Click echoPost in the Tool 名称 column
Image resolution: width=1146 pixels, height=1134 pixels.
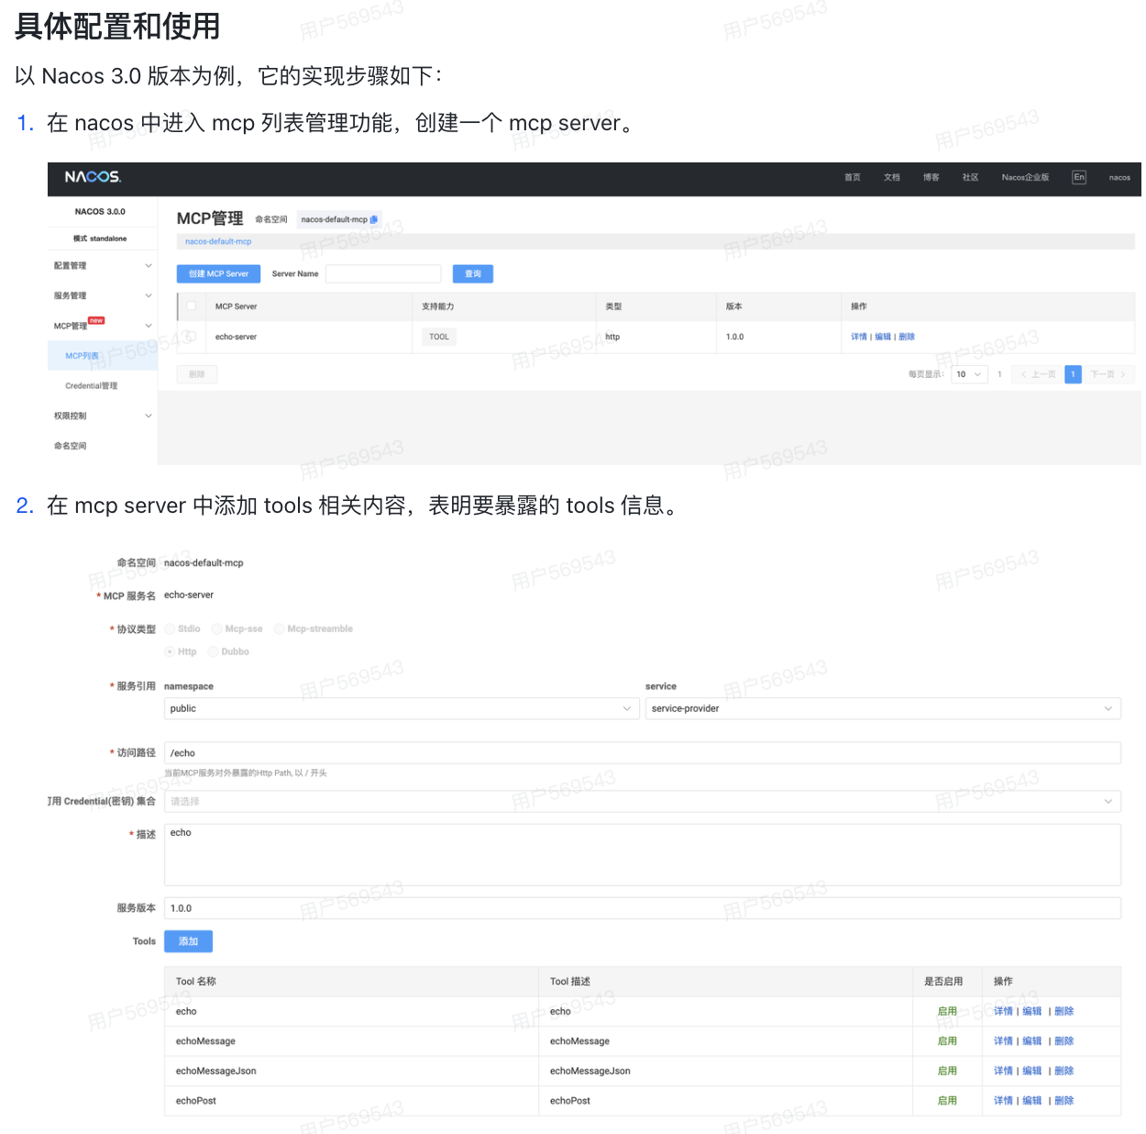[x=195, y=1101]
